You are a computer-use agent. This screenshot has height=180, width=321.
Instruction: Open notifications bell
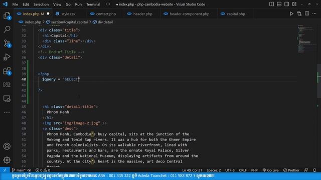[314, 170]
